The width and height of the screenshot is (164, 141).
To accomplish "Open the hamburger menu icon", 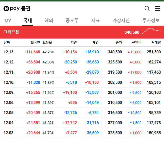I will 158,9.
